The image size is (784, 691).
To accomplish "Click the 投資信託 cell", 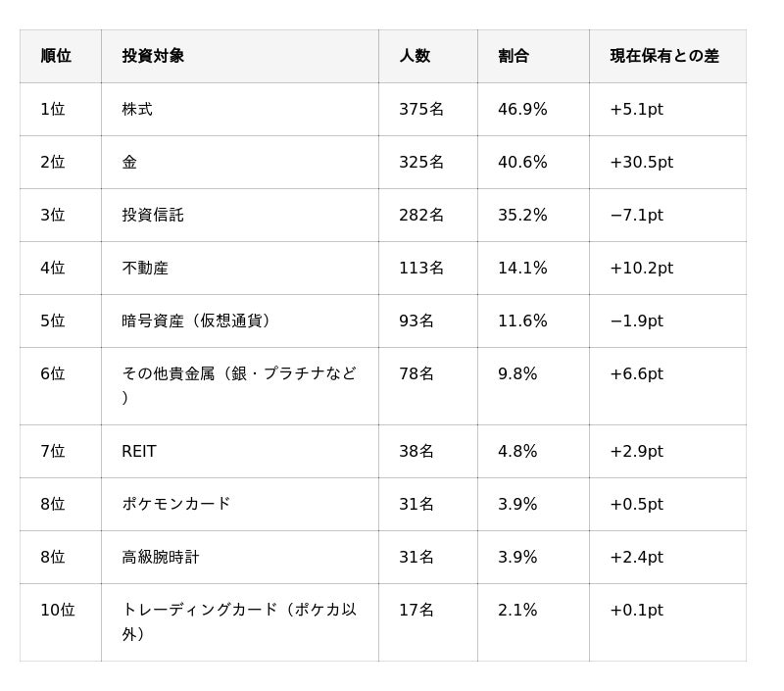I will click(x=153, y=215).
